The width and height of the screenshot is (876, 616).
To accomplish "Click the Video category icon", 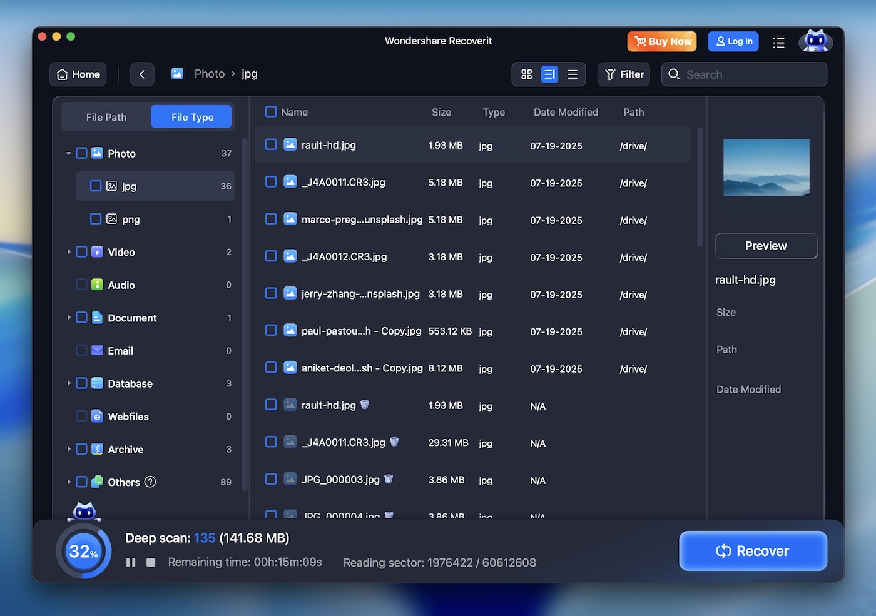I will [97, 251].
